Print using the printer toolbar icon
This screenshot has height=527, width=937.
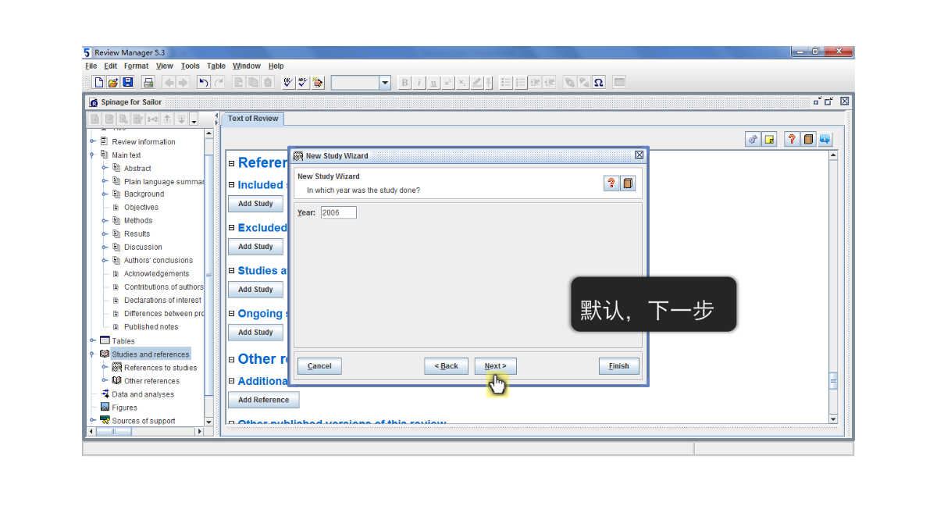[x=148, y=82]
